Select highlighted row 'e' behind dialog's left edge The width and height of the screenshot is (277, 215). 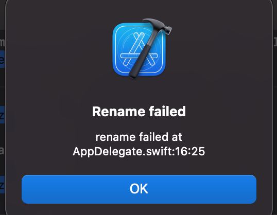pos(2,59)
